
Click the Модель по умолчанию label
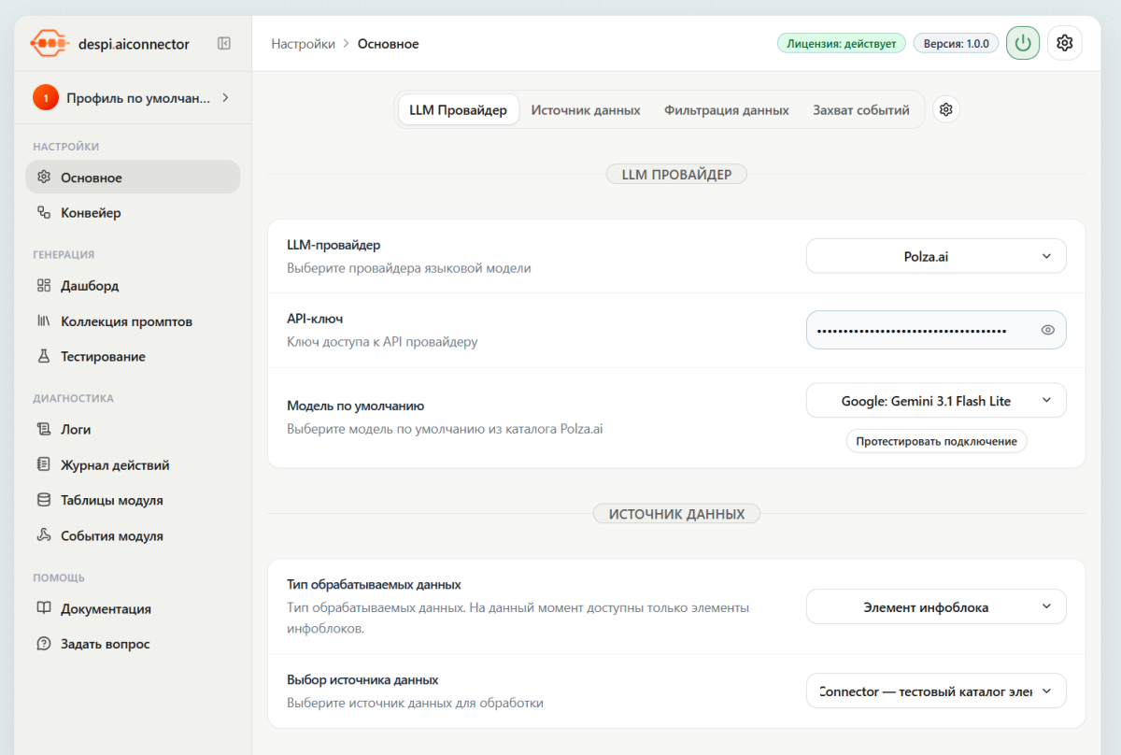[355, 406]
